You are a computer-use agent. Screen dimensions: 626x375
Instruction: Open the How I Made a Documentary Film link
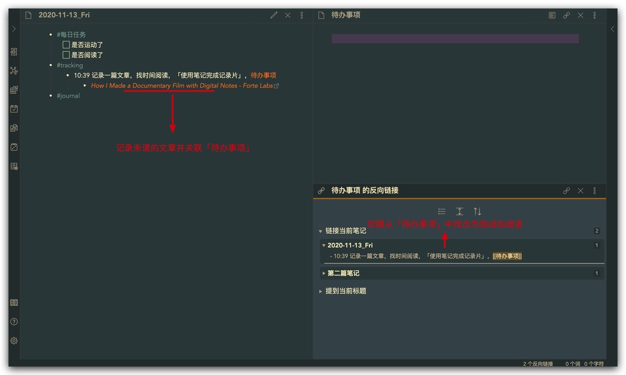(182, 86)
